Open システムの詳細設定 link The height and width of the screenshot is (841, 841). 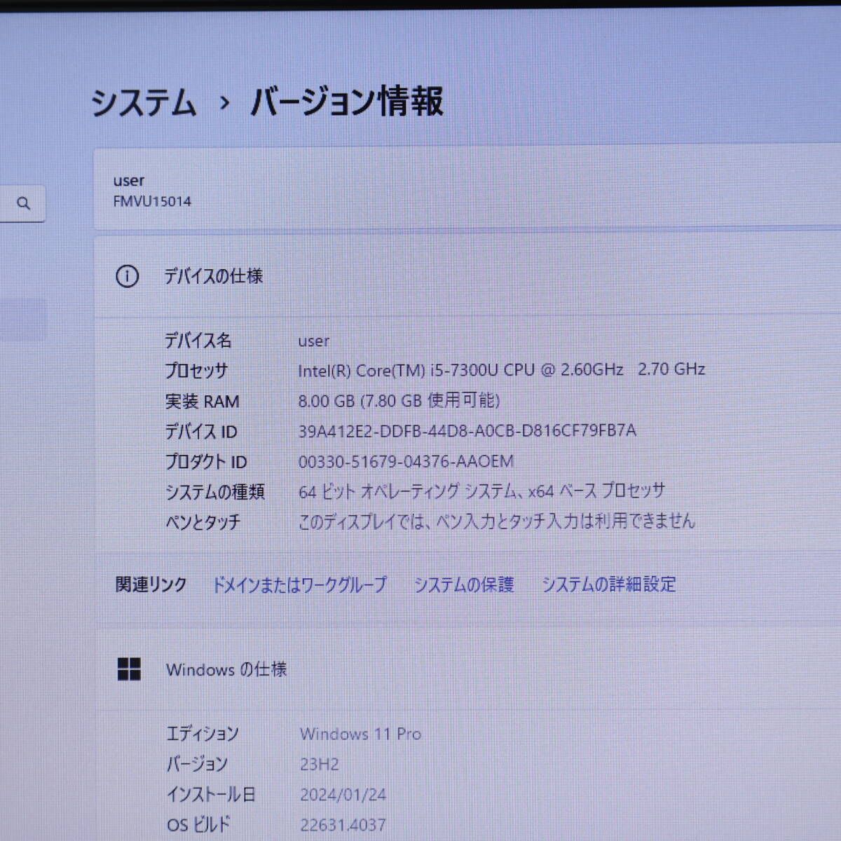pos(609,584)
